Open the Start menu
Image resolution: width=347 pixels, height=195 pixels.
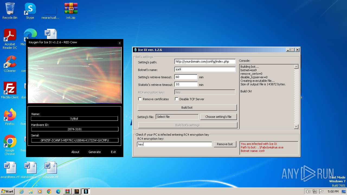pyautogui.click(x=7, y=191)
